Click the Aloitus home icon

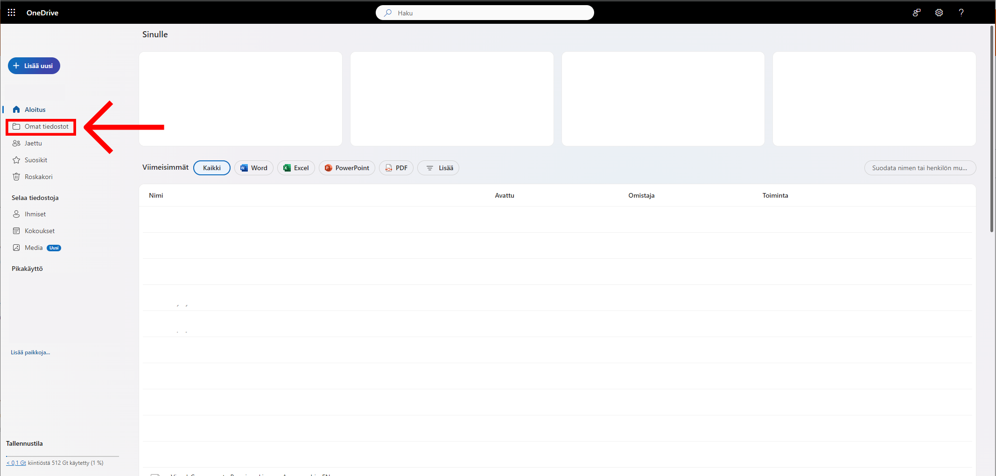pyautogui.click(x=16, y=110)
